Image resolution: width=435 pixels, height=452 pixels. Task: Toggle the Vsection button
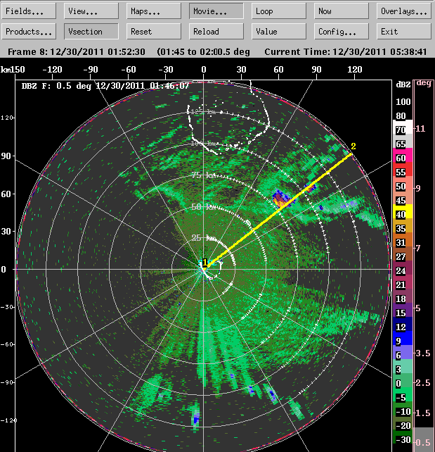tap(91, 31)
